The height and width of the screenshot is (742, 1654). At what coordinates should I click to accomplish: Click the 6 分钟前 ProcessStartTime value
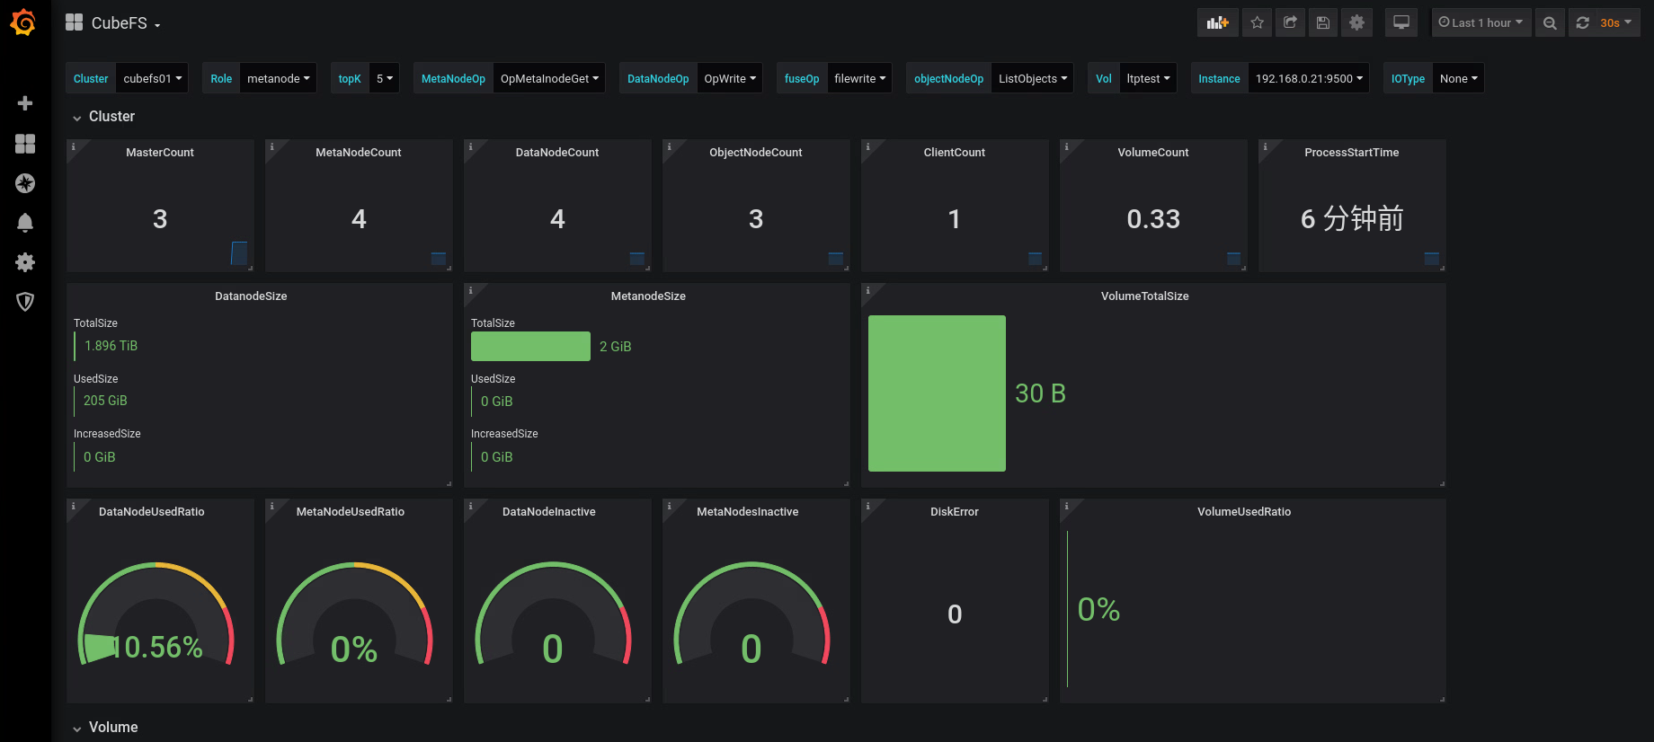(1352, 218)
